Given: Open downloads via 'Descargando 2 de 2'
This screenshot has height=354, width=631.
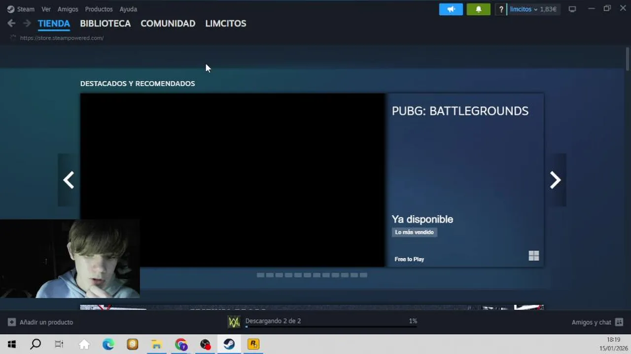Looking at the screenshot, I should [273, 321].
